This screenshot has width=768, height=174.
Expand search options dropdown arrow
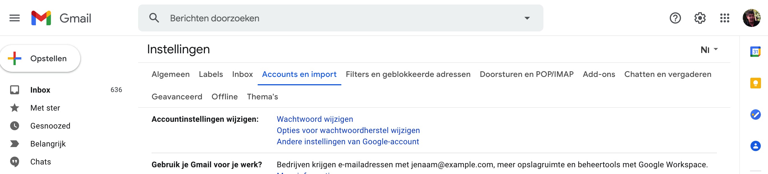pos(527,18)
